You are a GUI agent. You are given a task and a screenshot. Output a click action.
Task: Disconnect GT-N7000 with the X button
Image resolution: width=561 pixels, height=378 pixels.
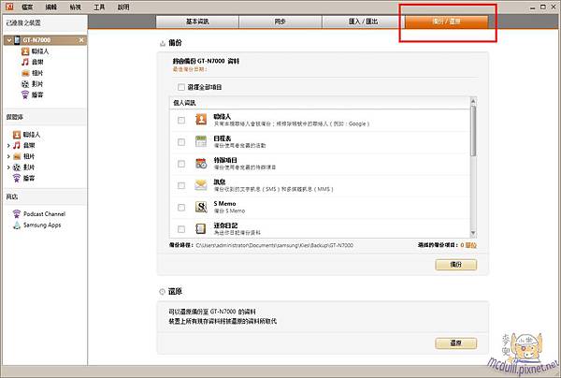pos(81,40)
